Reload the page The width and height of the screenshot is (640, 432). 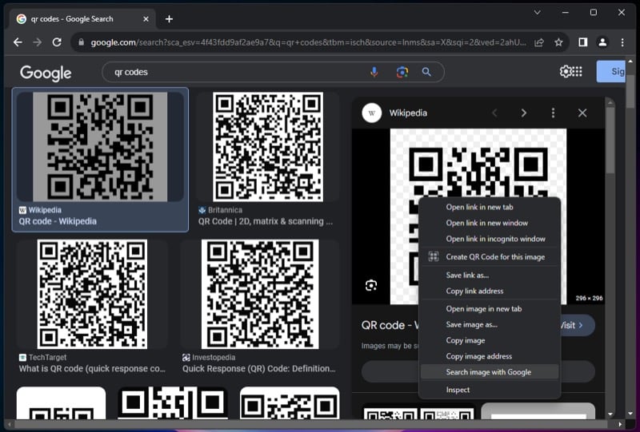pos(58,42)
